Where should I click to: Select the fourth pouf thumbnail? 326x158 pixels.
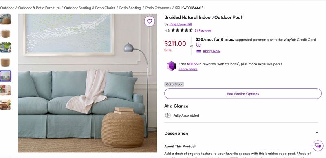tap(5, 62)
